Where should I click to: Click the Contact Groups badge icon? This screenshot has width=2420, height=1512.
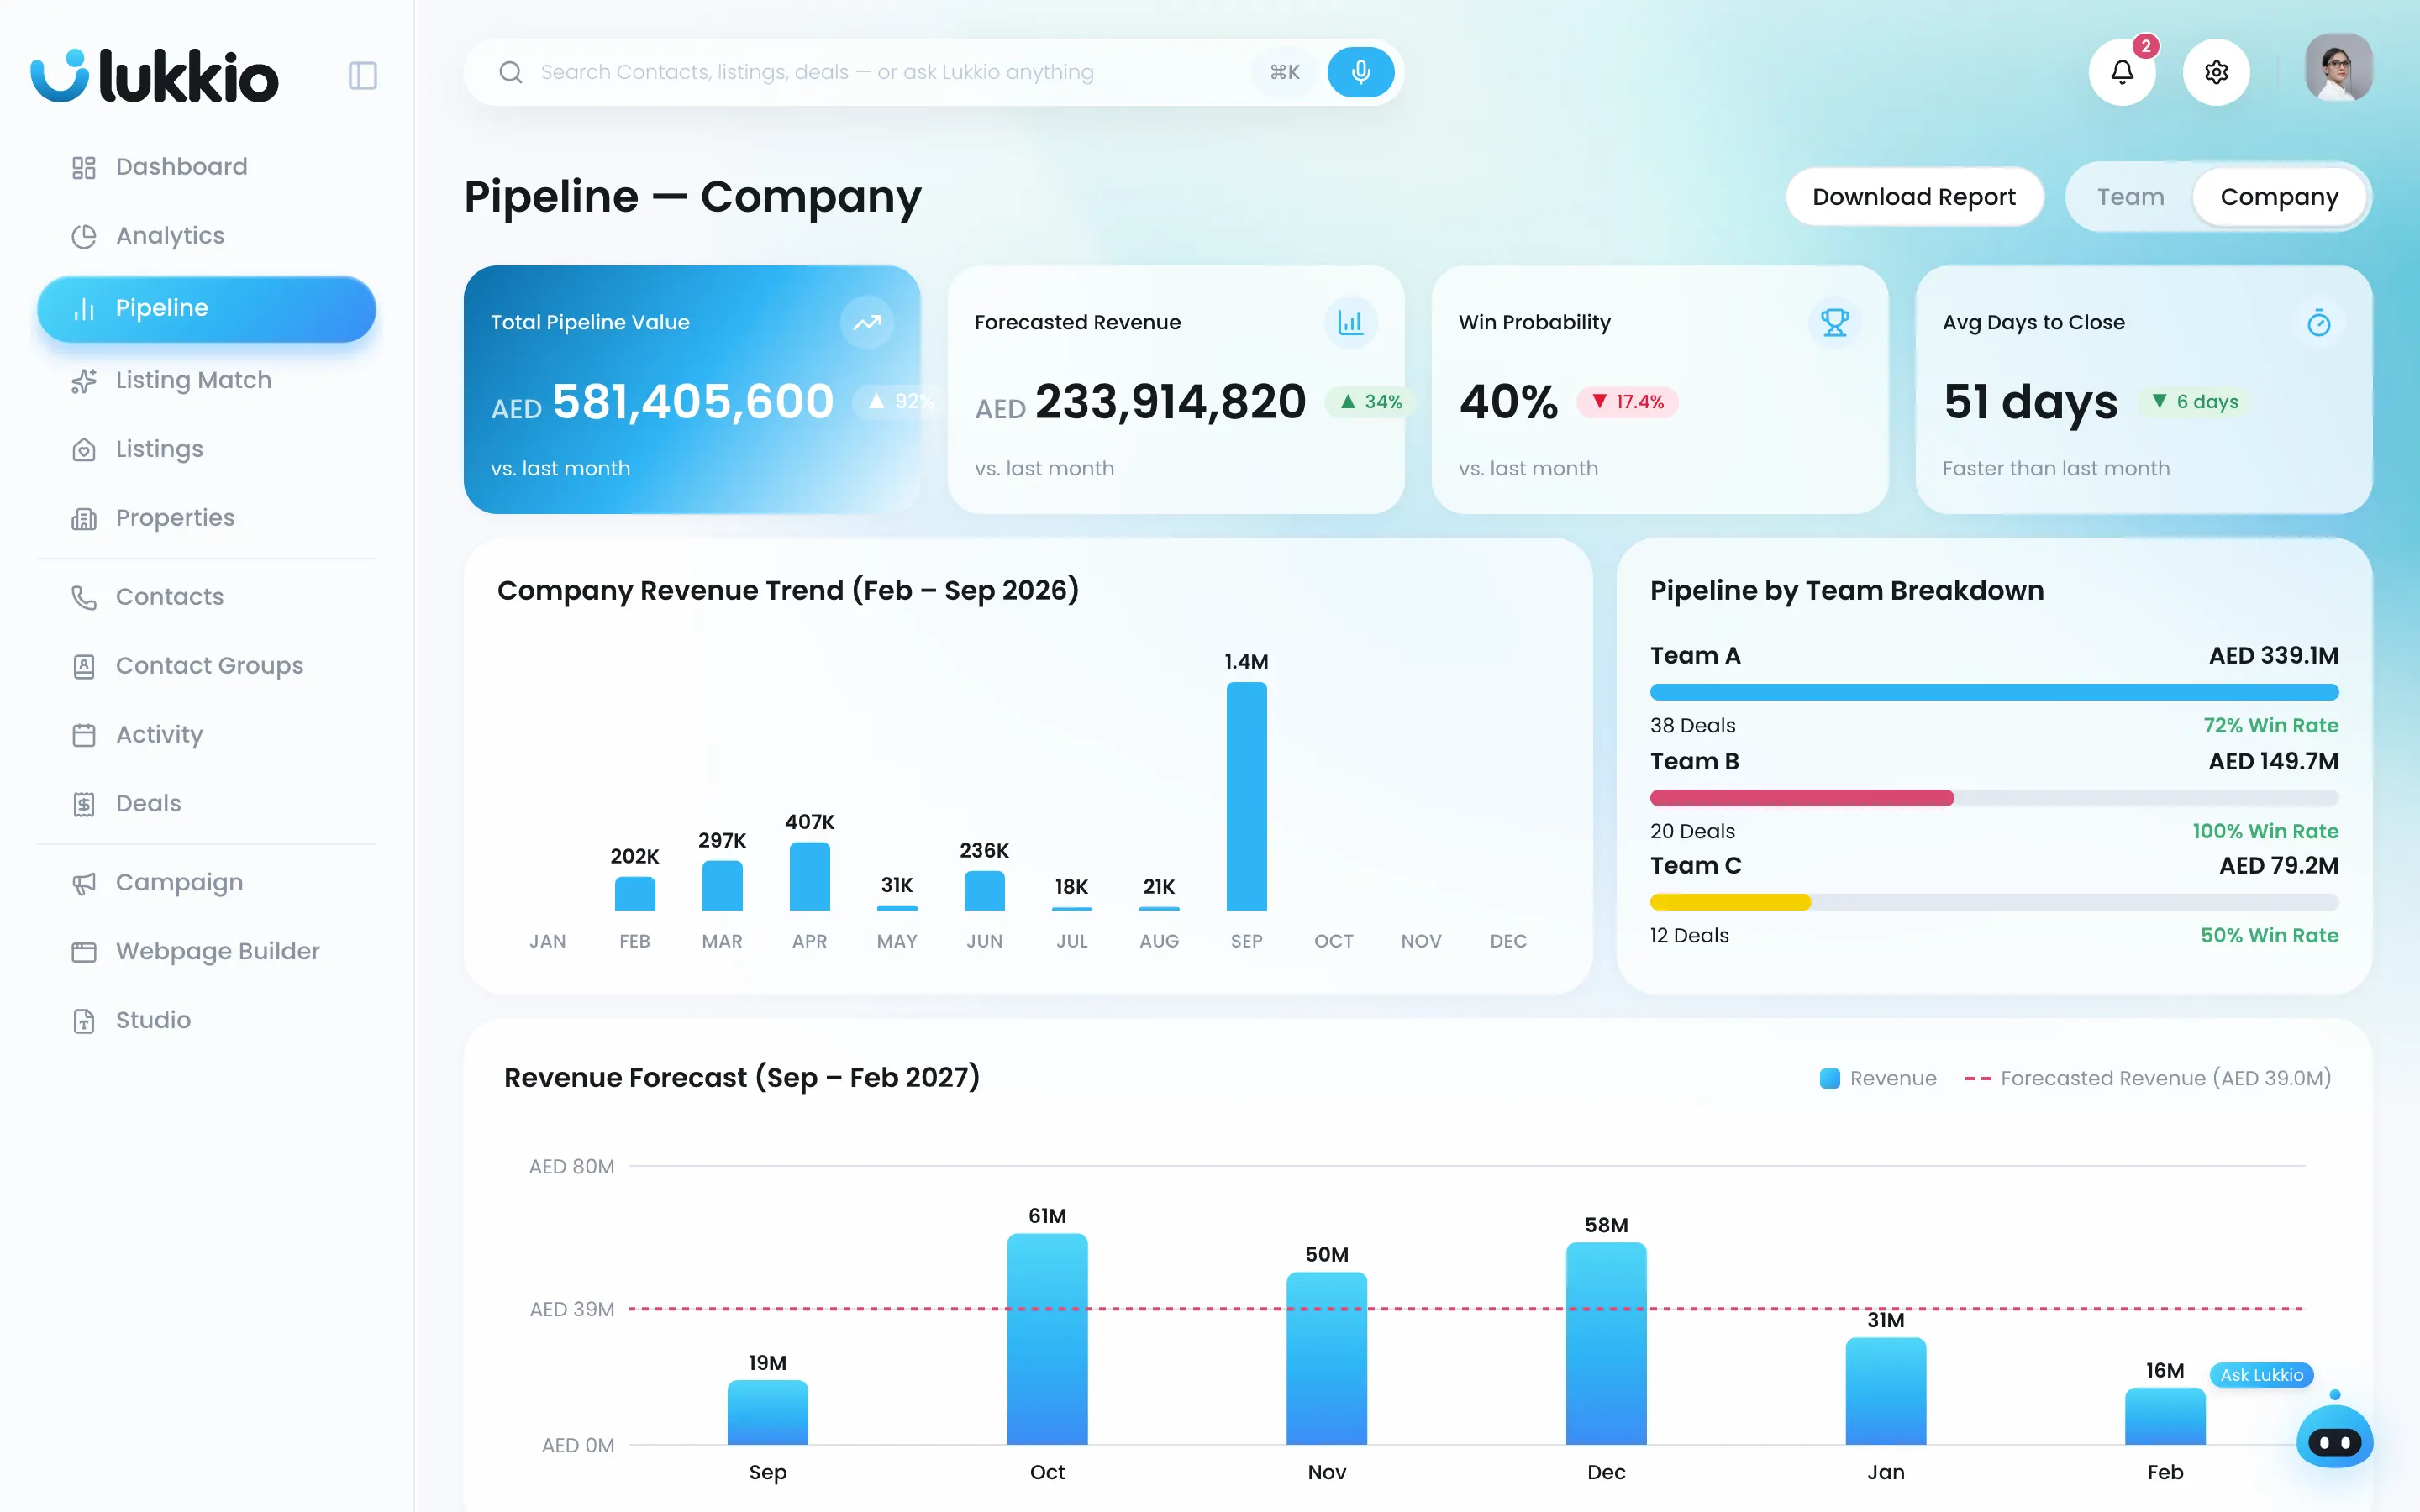(x=84, y=667)
